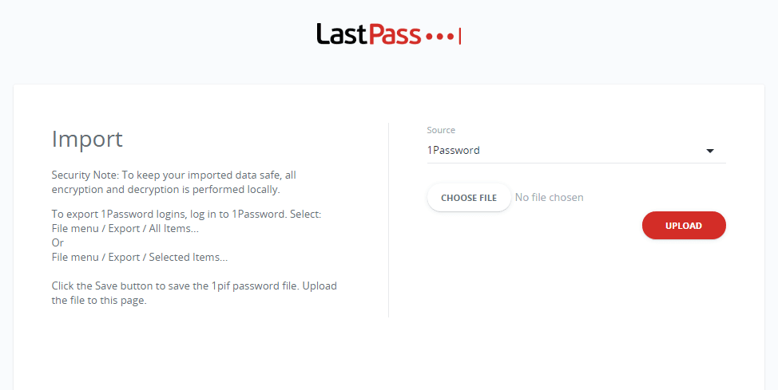Click the black "Last" part of the logo
This screenshot has width=778, height=390.
click(x=341, y=34)
